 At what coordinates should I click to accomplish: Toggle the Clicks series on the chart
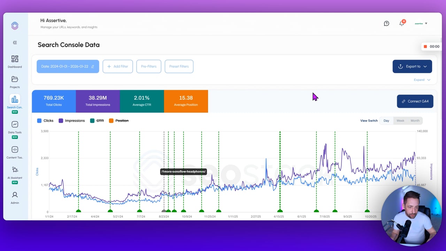tap(45, 121)
